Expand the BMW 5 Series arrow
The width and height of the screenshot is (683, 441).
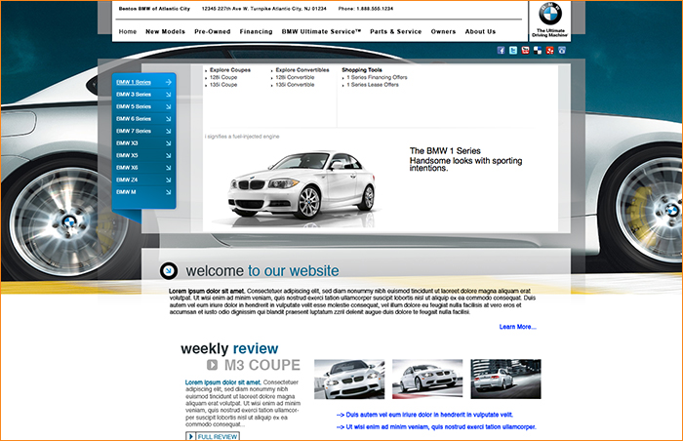[168, 106]
